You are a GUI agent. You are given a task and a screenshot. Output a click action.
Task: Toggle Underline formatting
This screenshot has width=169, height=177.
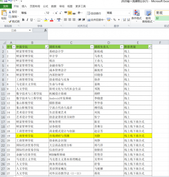(x=31, y=20)
